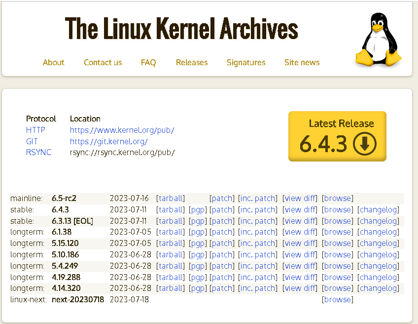
Task: Download the longterm 4.14.320 tarball
Action: 171,288
